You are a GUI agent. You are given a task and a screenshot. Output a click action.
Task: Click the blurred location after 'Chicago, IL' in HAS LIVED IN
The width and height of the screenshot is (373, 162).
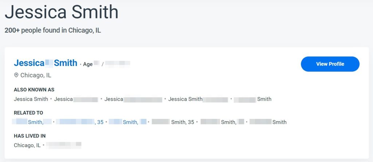pos(64,145)
